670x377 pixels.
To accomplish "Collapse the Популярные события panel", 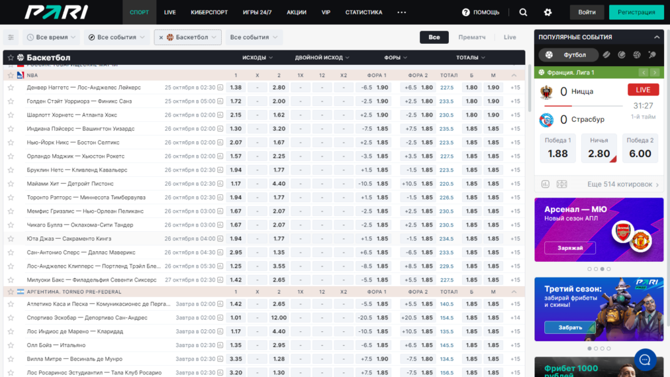I will 657,37.
